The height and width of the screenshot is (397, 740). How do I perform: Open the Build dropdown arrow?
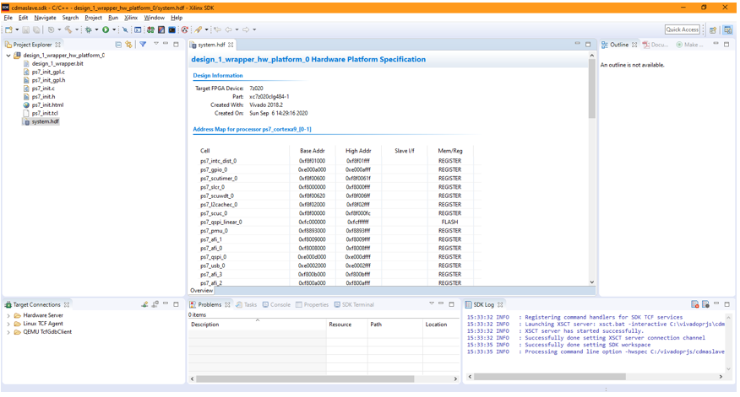pos(77,30)
